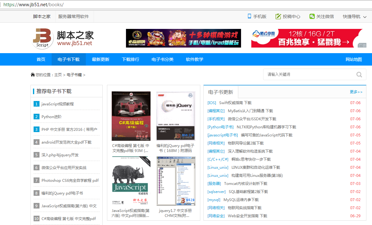Image resolution: width=372 pixels, height=225 pixels.
Task: Open Photoshop CS6完全自学教程 pdf item
Action: click(70, 181)
